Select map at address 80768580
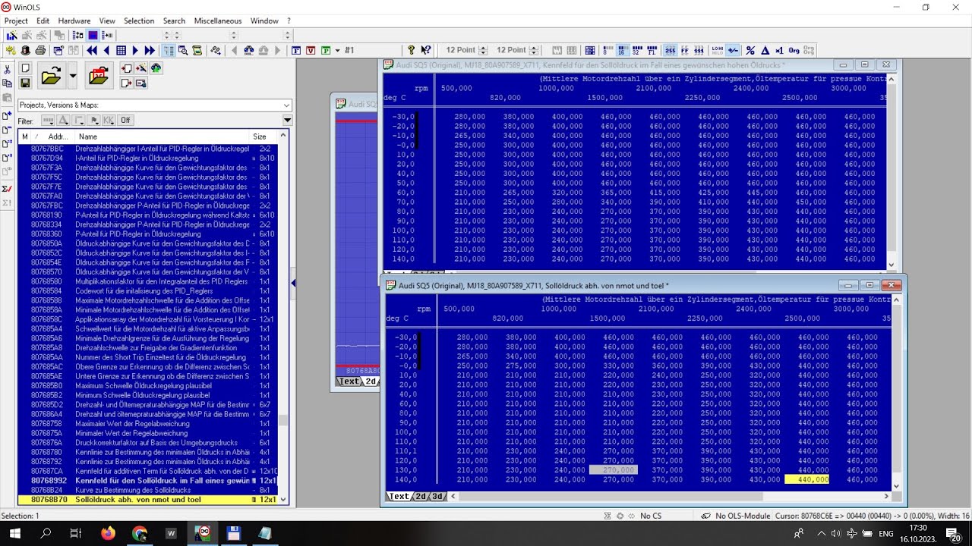Viewport: 972px width, 546px height. point(148,281)
